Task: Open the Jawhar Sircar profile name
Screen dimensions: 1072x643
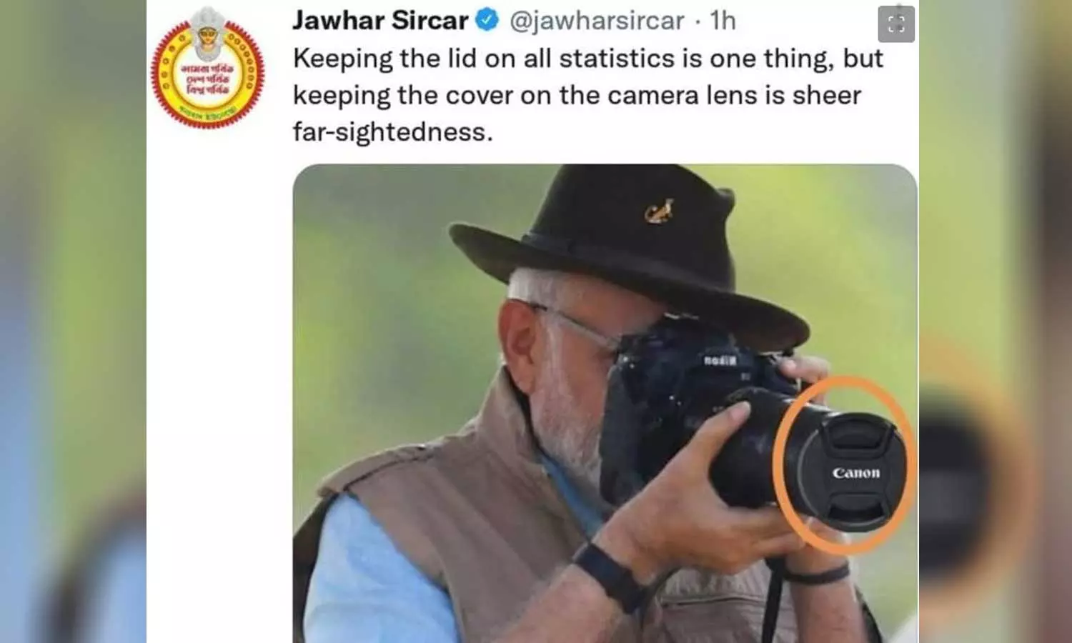Action: [380, 21]
